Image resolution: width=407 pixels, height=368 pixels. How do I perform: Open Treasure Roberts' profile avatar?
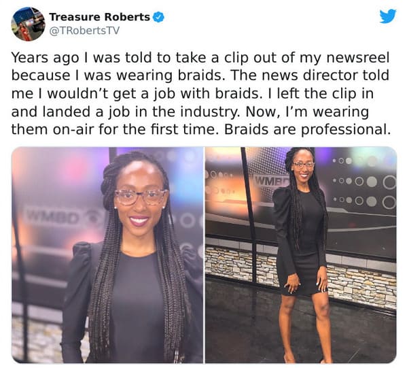click(x=28, y=24)
